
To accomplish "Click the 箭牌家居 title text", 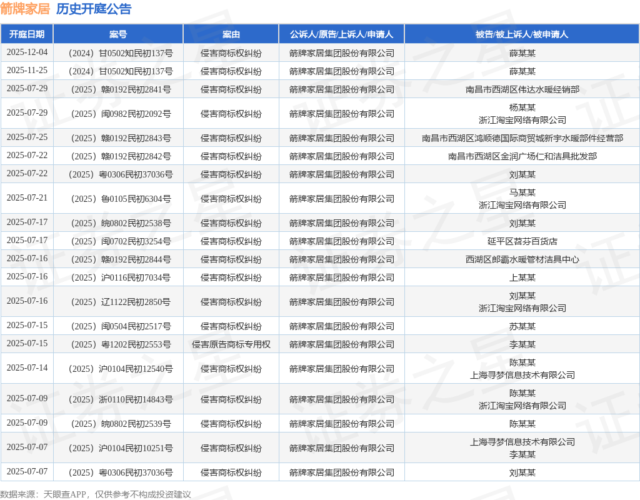I will tap(25, 9).
